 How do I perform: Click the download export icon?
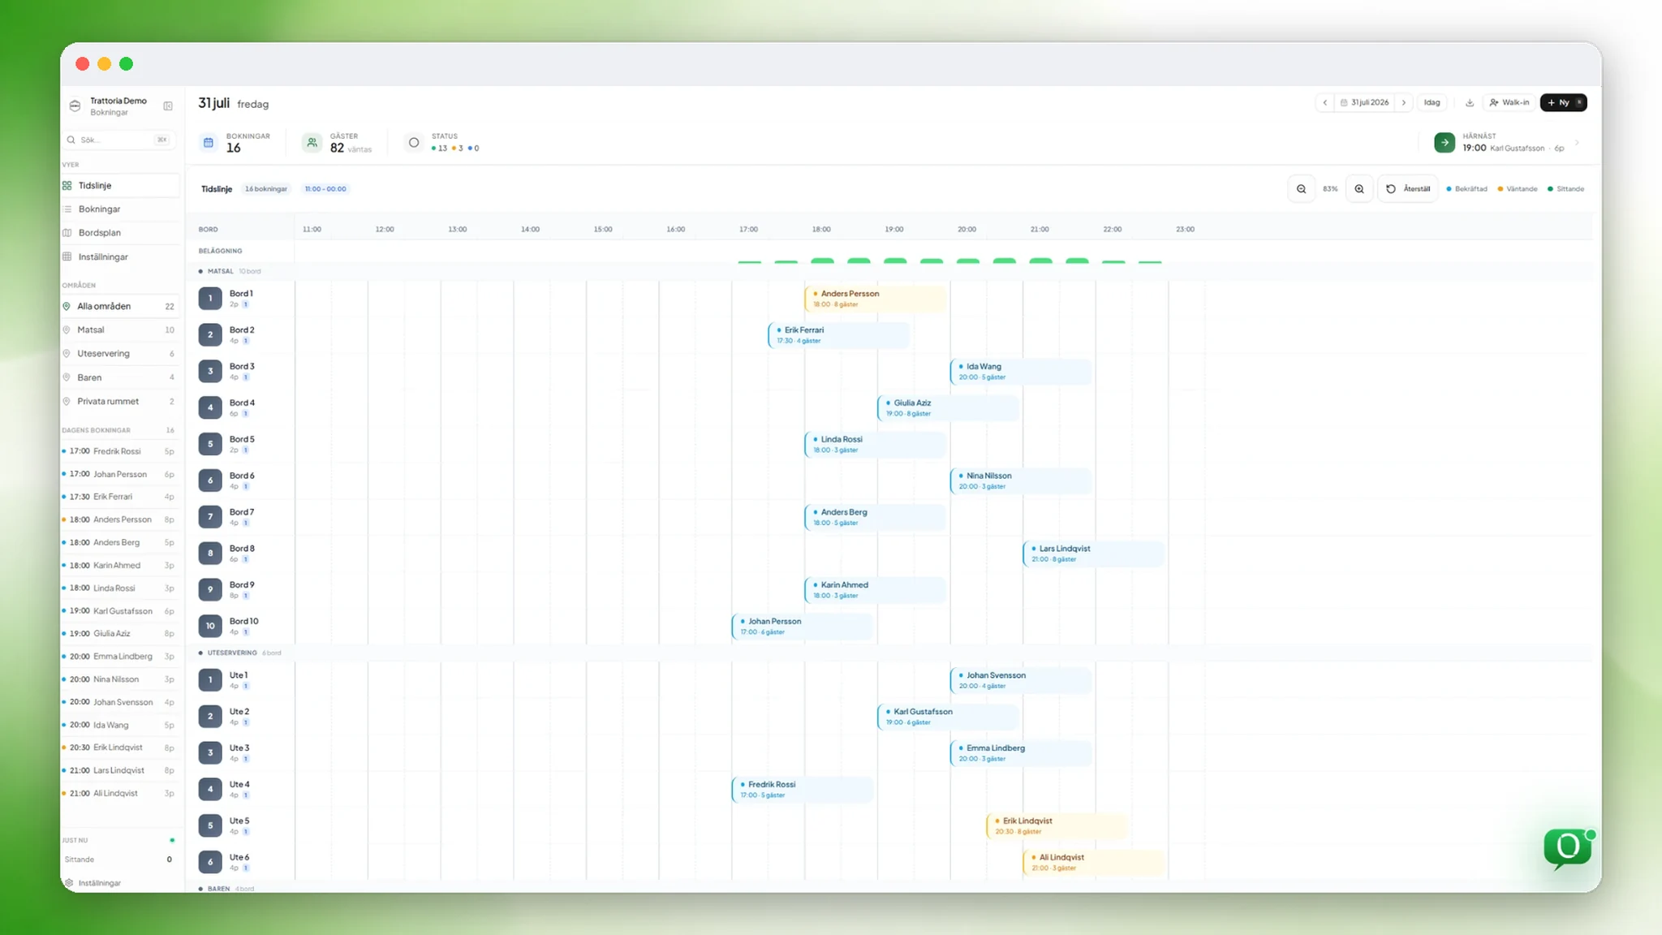click(1469, 103)
